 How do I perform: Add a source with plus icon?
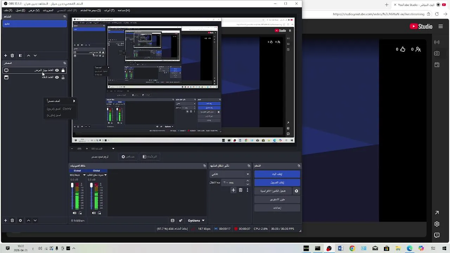pos(6,220)
